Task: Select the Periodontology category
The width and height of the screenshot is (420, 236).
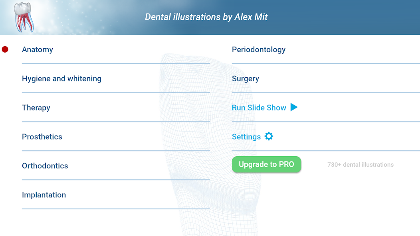Action: [258, 49]
